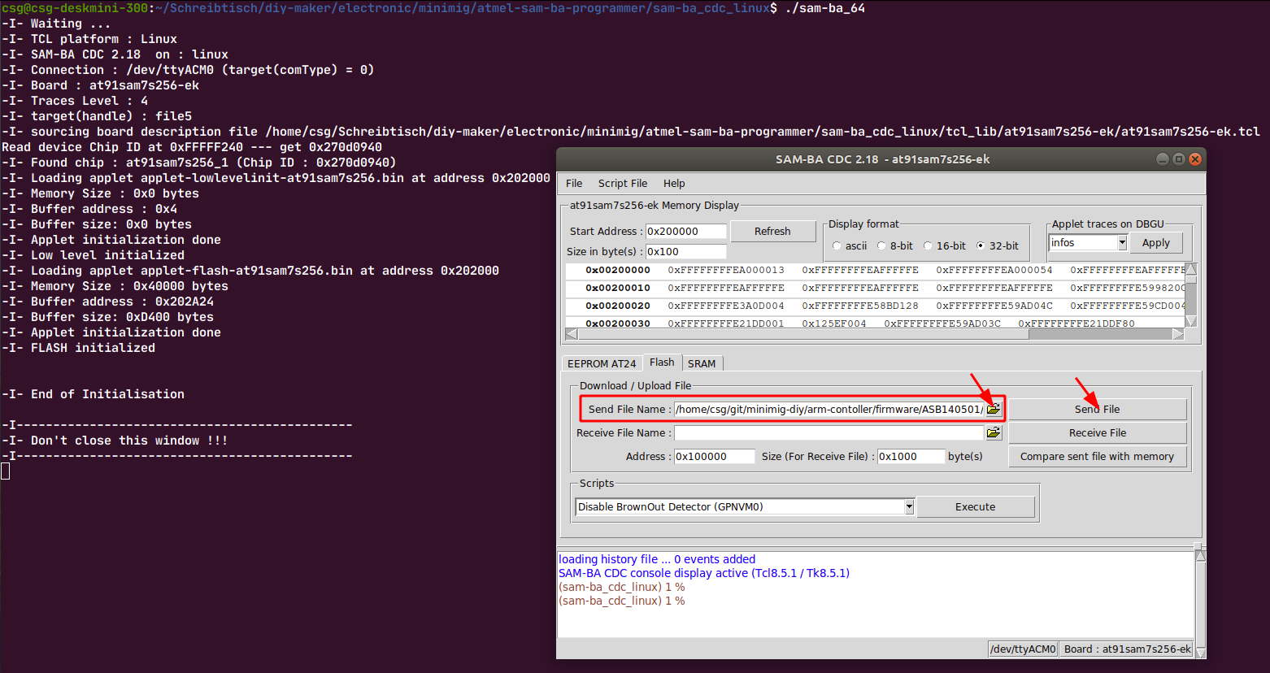1270x673 pixels.
Task: Switch to the Flash tab
Action: [662, 363]
